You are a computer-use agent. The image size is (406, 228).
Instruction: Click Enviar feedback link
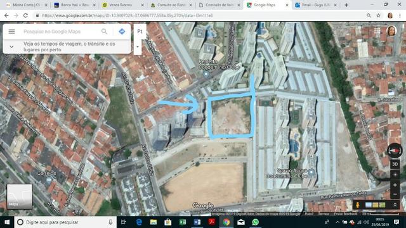(345, 214)
